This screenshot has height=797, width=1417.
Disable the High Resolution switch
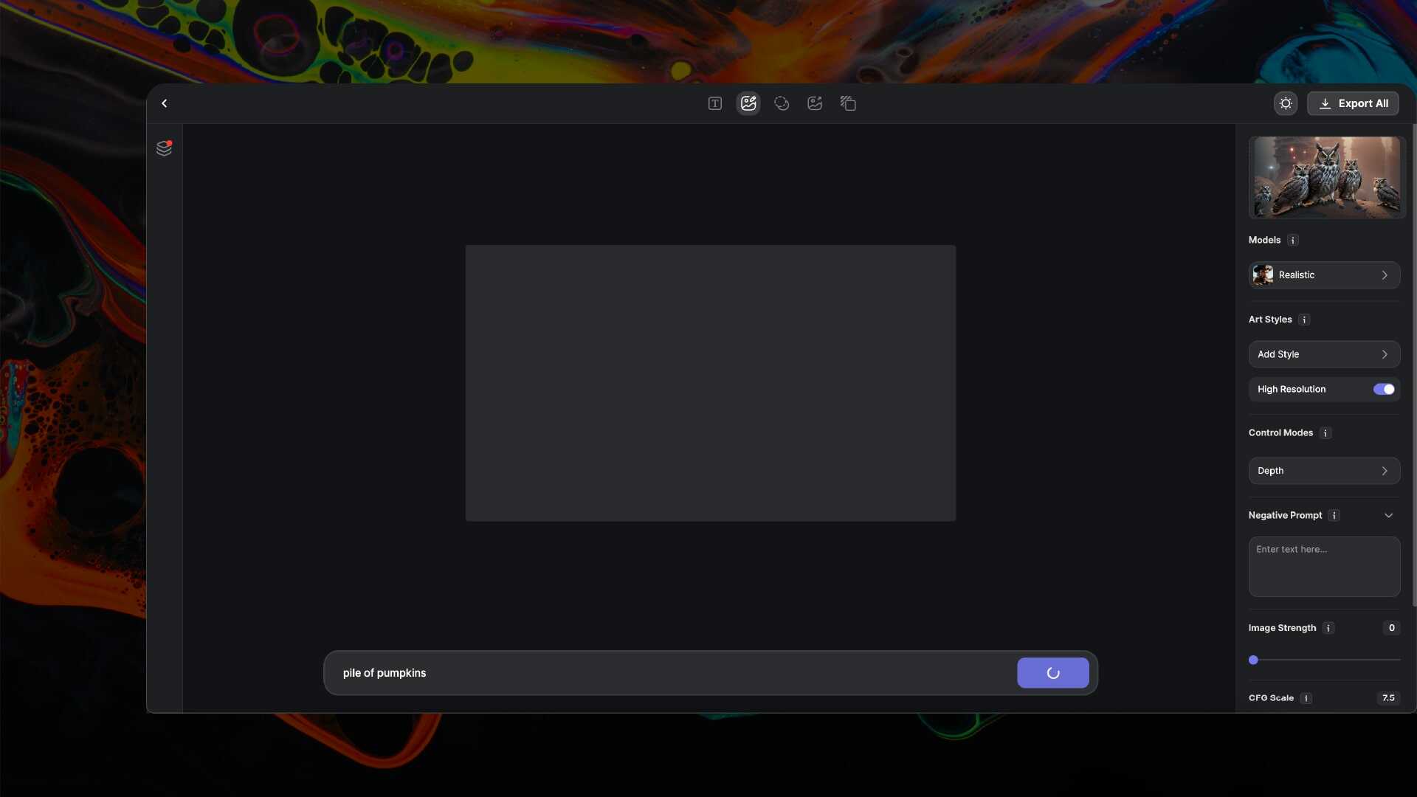tap(1384, 389)
